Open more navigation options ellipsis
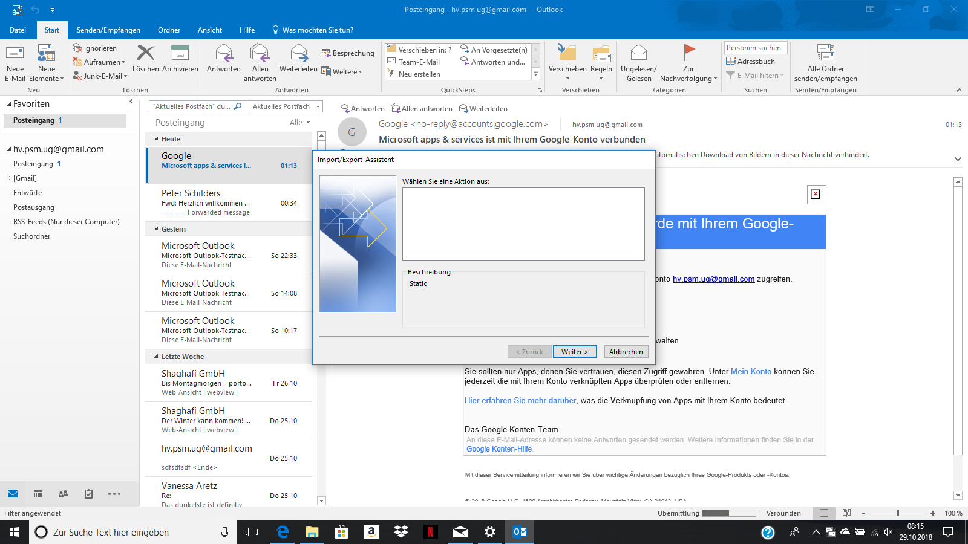The width and height of the screenshot is (968, 544). [114, 494]
